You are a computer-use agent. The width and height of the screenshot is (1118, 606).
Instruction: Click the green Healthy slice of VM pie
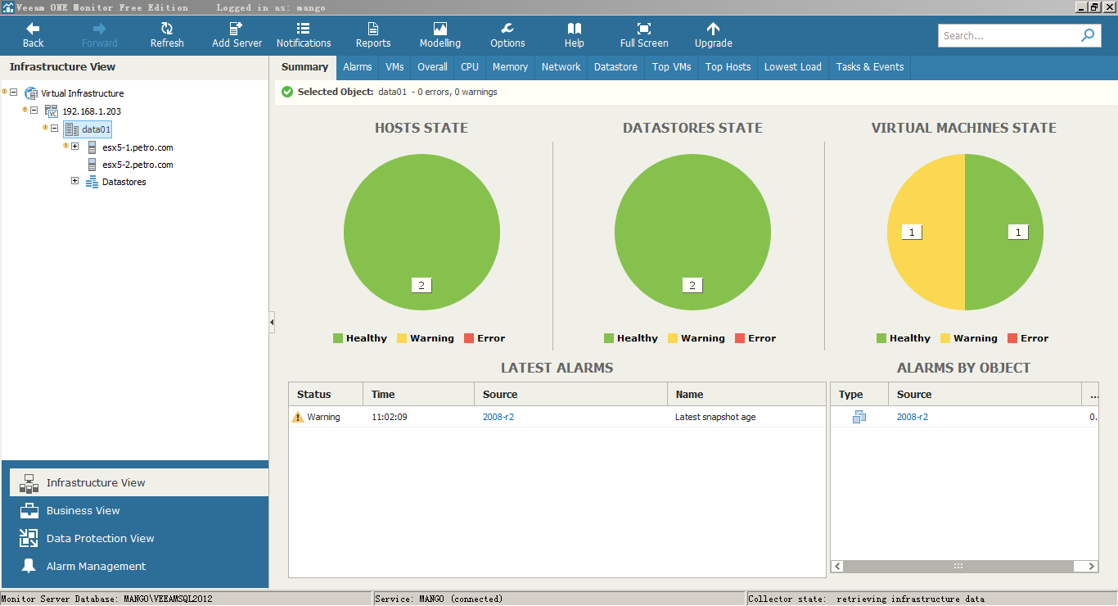click(1005, 233)
